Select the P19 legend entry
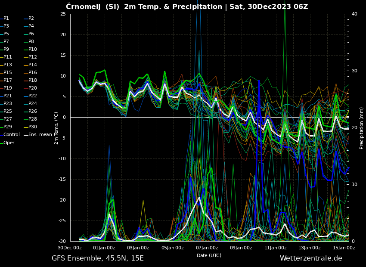The image size is (366, 267). click(x=8, y=88)
